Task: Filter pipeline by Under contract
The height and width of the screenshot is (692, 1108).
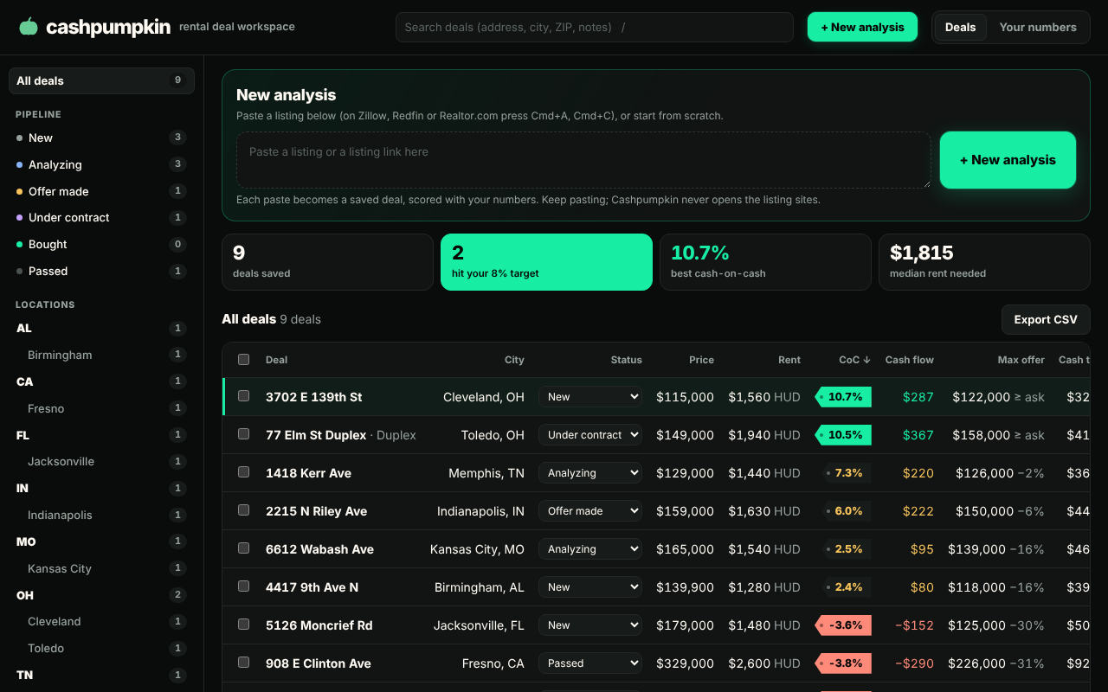Action: click(101, 217)
